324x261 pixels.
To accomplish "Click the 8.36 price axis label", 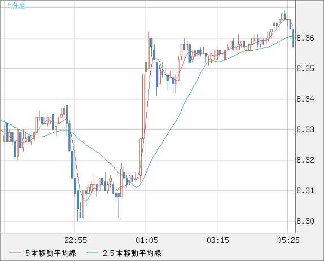I will tap(305, 38).
